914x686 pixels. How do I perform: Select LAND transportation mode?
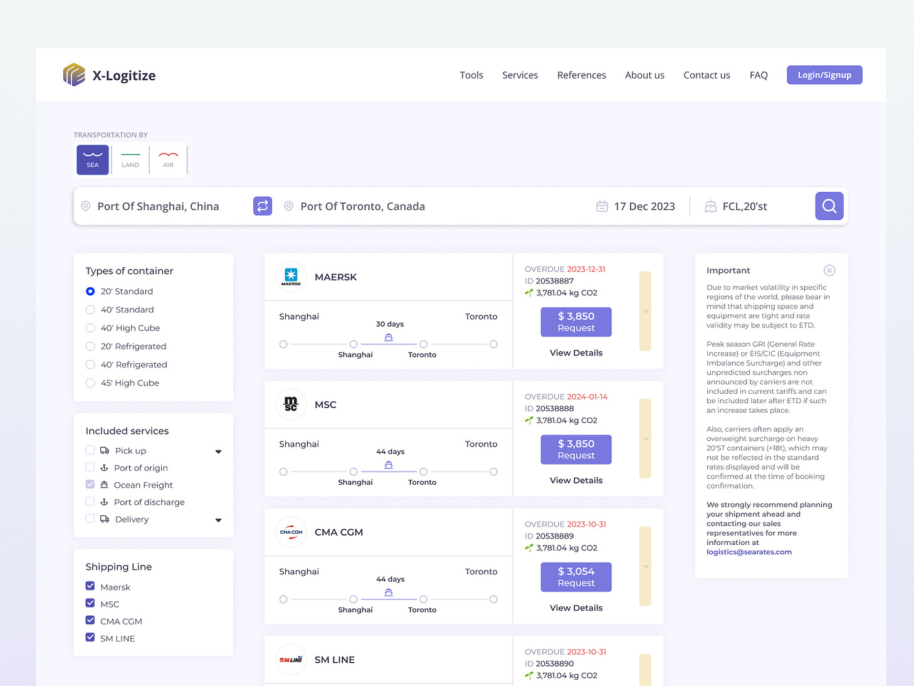coord(130,159)
